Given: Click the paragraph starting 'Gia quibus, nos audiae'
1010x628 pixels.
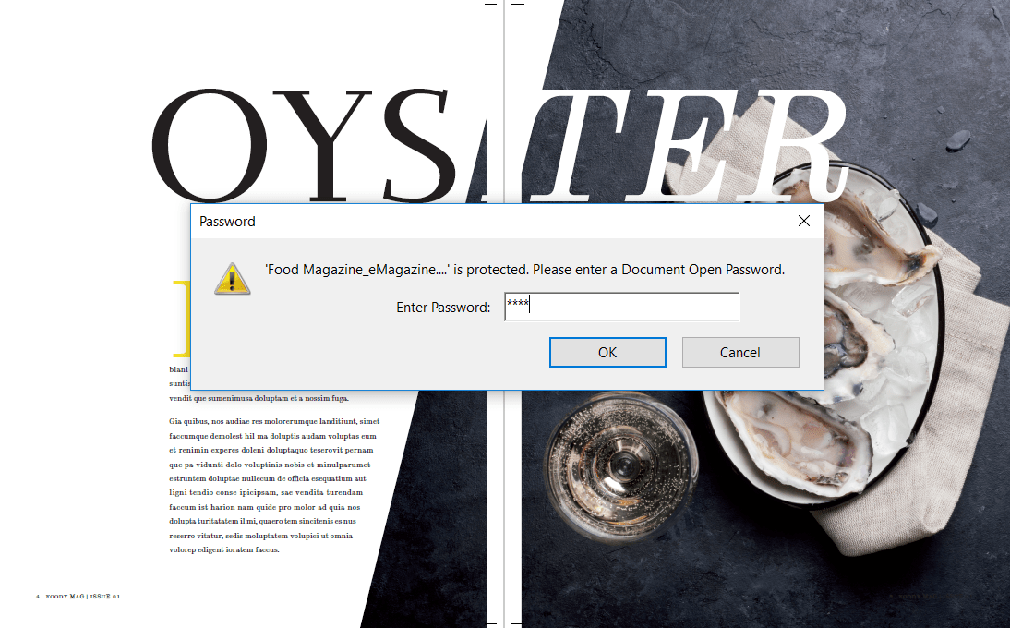Looking at the screenshot, I should pyautogui.click(x=274, y=486).
